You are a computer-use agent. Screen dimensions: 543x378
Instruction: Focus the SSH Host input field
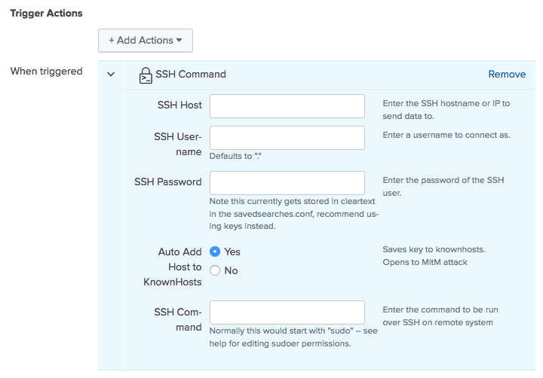(x=287, y=106)
